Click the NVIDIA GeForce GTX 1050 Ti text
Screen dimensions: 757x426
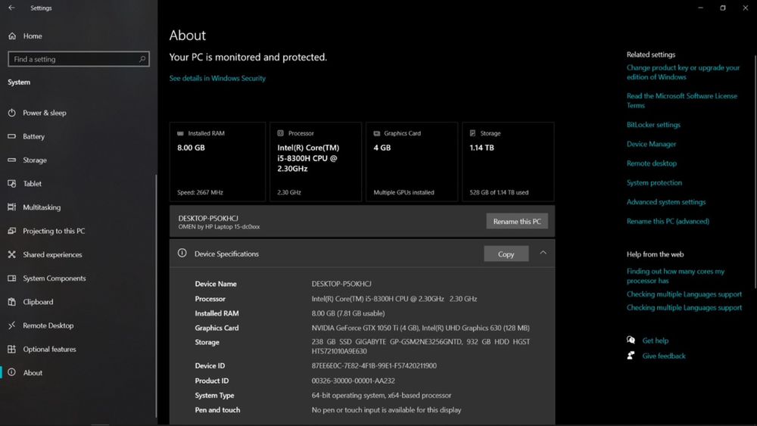tap(365, 328)
